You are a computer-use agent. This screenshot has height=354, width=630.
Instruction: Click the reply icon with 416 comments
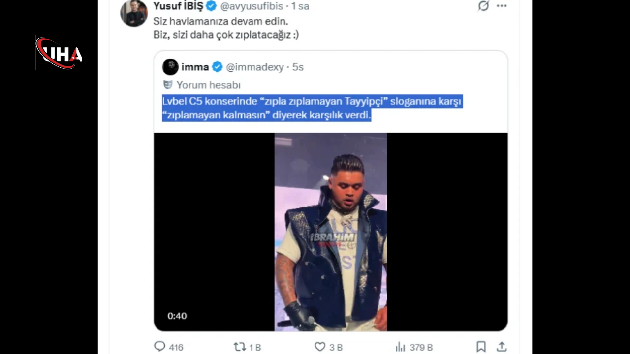point(160,347)
